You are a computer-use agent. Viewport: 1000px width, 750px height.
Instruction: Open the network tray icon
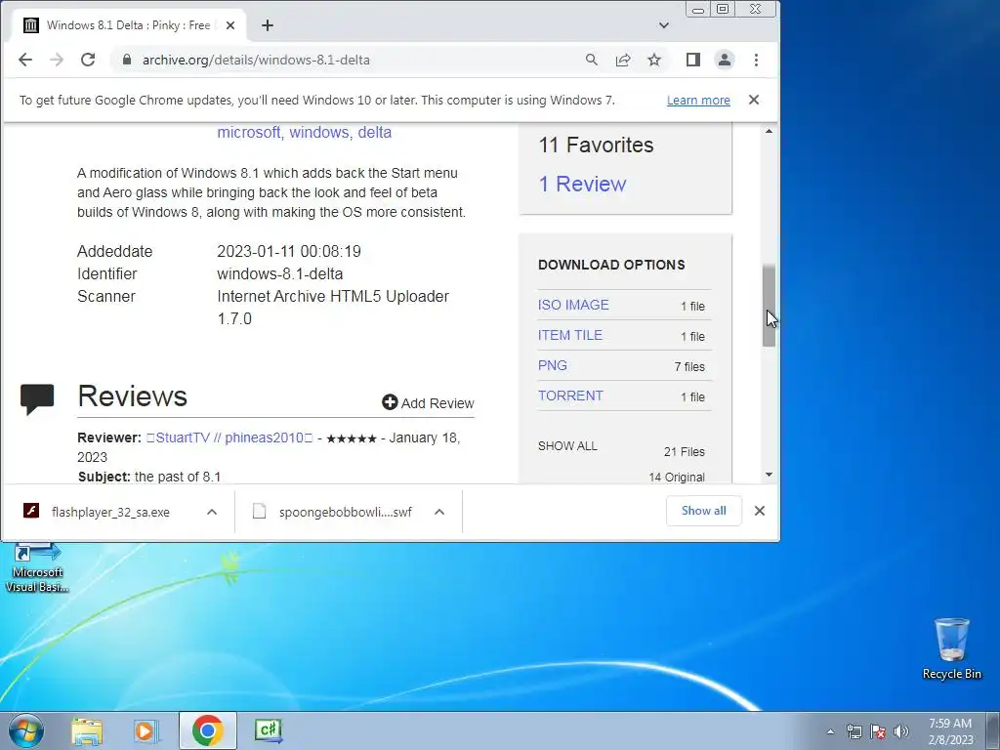coord(854,731)
